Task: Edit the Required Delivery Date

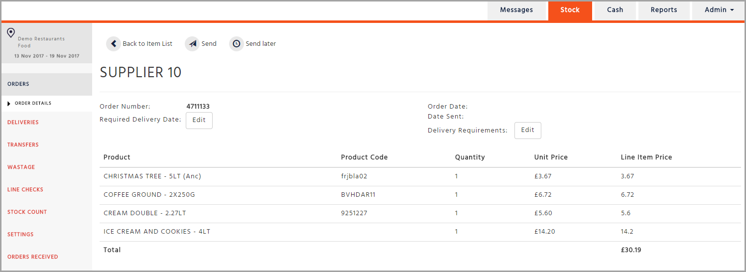Action: click(x=199, y=120)
